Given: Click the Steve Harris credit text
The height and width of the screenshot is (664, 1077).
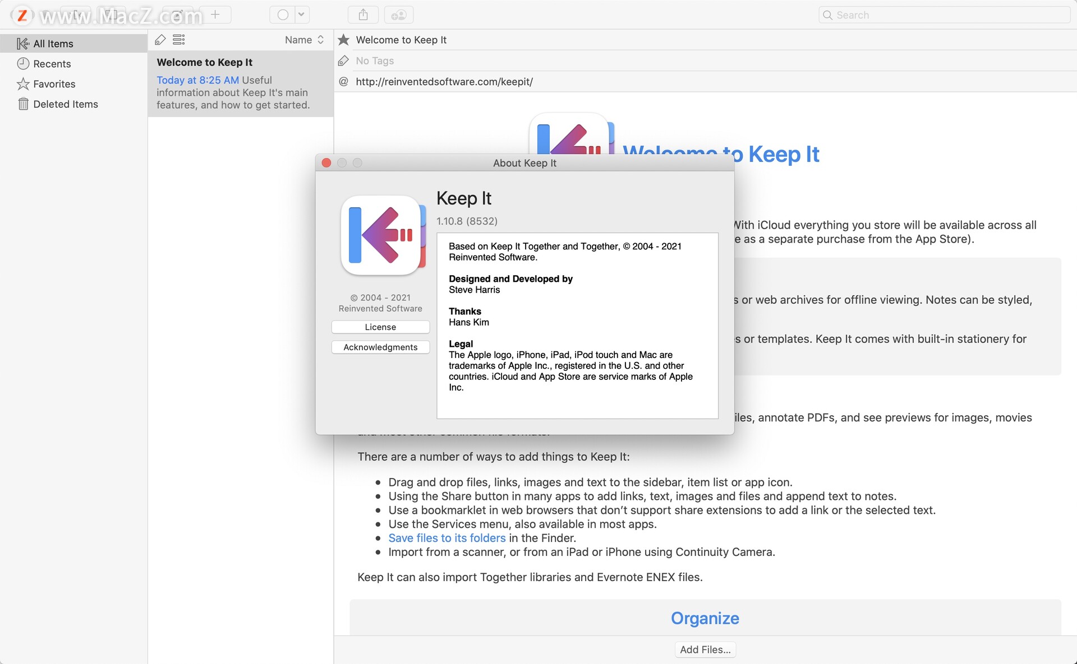Looking at the screenshot, I should (475, 290).
